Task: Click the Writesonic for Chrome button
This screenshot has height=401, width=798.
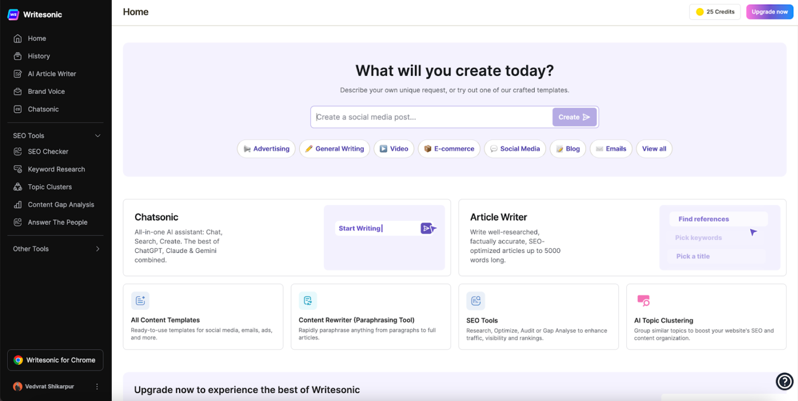Action: point(55,360)
